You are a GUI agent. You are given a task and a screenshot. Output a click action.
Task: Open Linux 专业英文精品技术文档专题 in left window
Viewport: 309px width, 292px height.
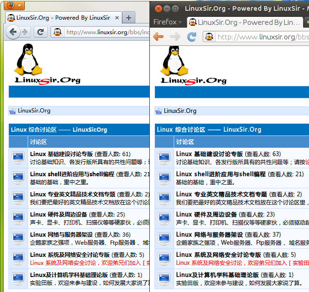click(73, 194)
